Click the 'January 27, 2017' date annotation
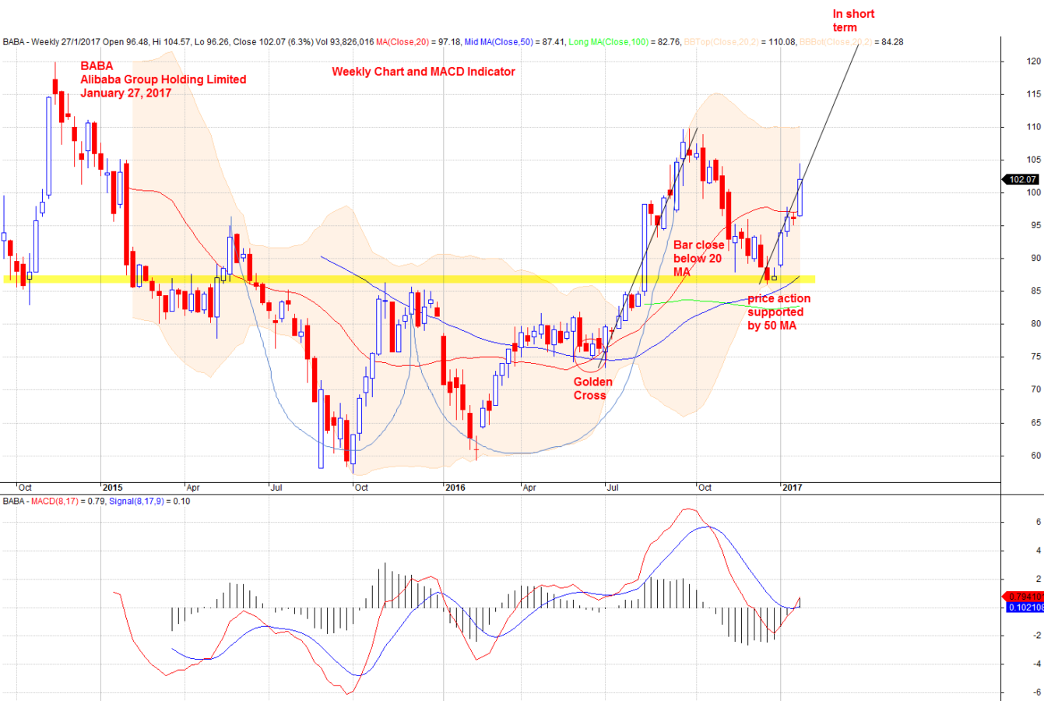The height and width of the screenshot is (701, 1044). (x=126, y=93)
